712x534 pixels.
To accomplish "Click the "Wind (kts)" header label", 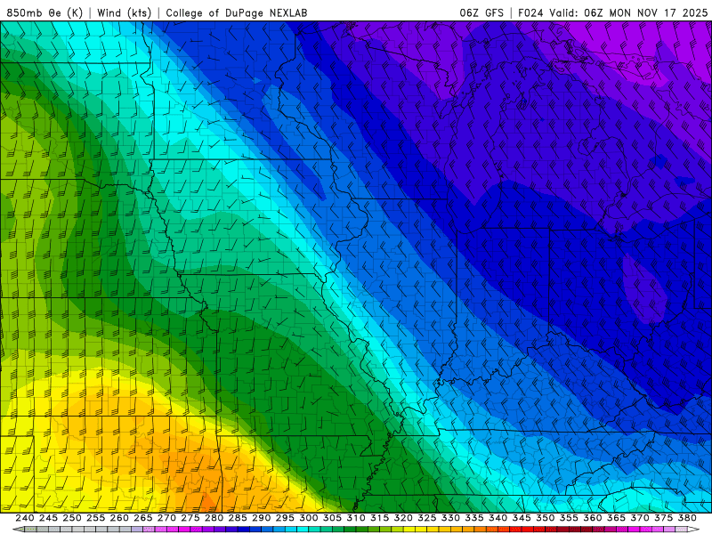I will click(124, 12).
